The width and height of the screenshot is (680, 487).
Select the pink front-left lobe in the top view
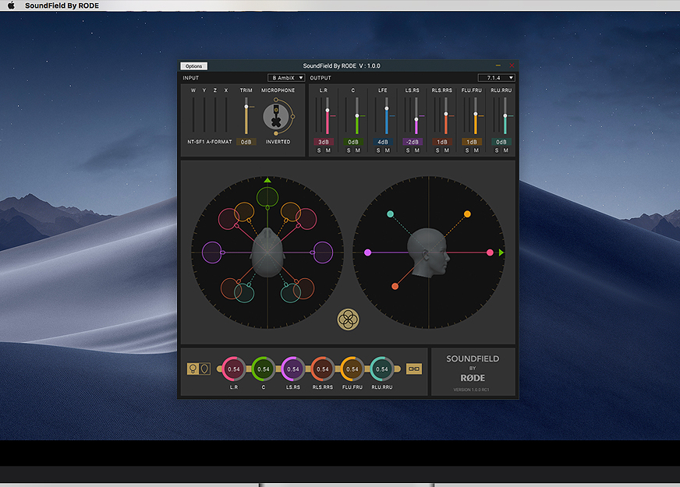click(228, 219)
